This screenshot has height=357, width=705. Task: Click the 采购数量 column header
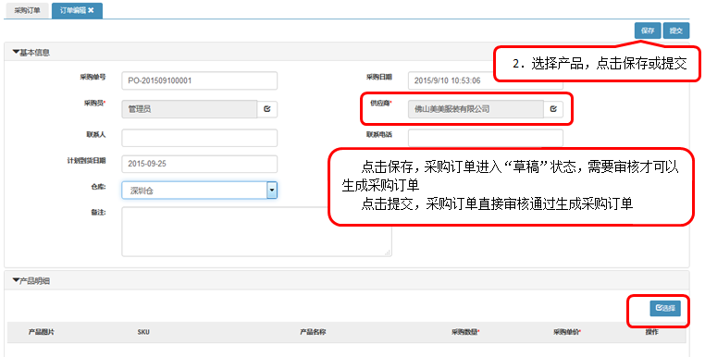465,332
